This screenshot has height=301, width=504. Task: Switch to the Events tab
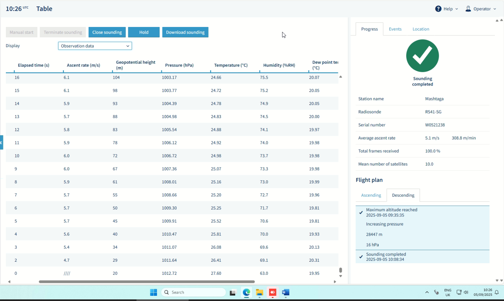pos(395,29)
